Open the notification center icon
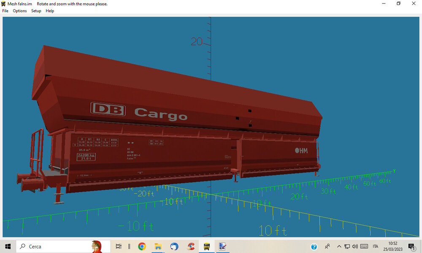Viewport: 422px width, 253px height. [411, 247]
